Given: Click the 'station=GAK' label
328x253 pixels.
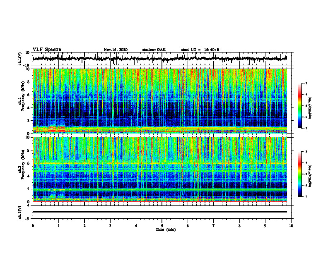Looking at the screenshot, I should pyautogui.click(x=154, y=50).
